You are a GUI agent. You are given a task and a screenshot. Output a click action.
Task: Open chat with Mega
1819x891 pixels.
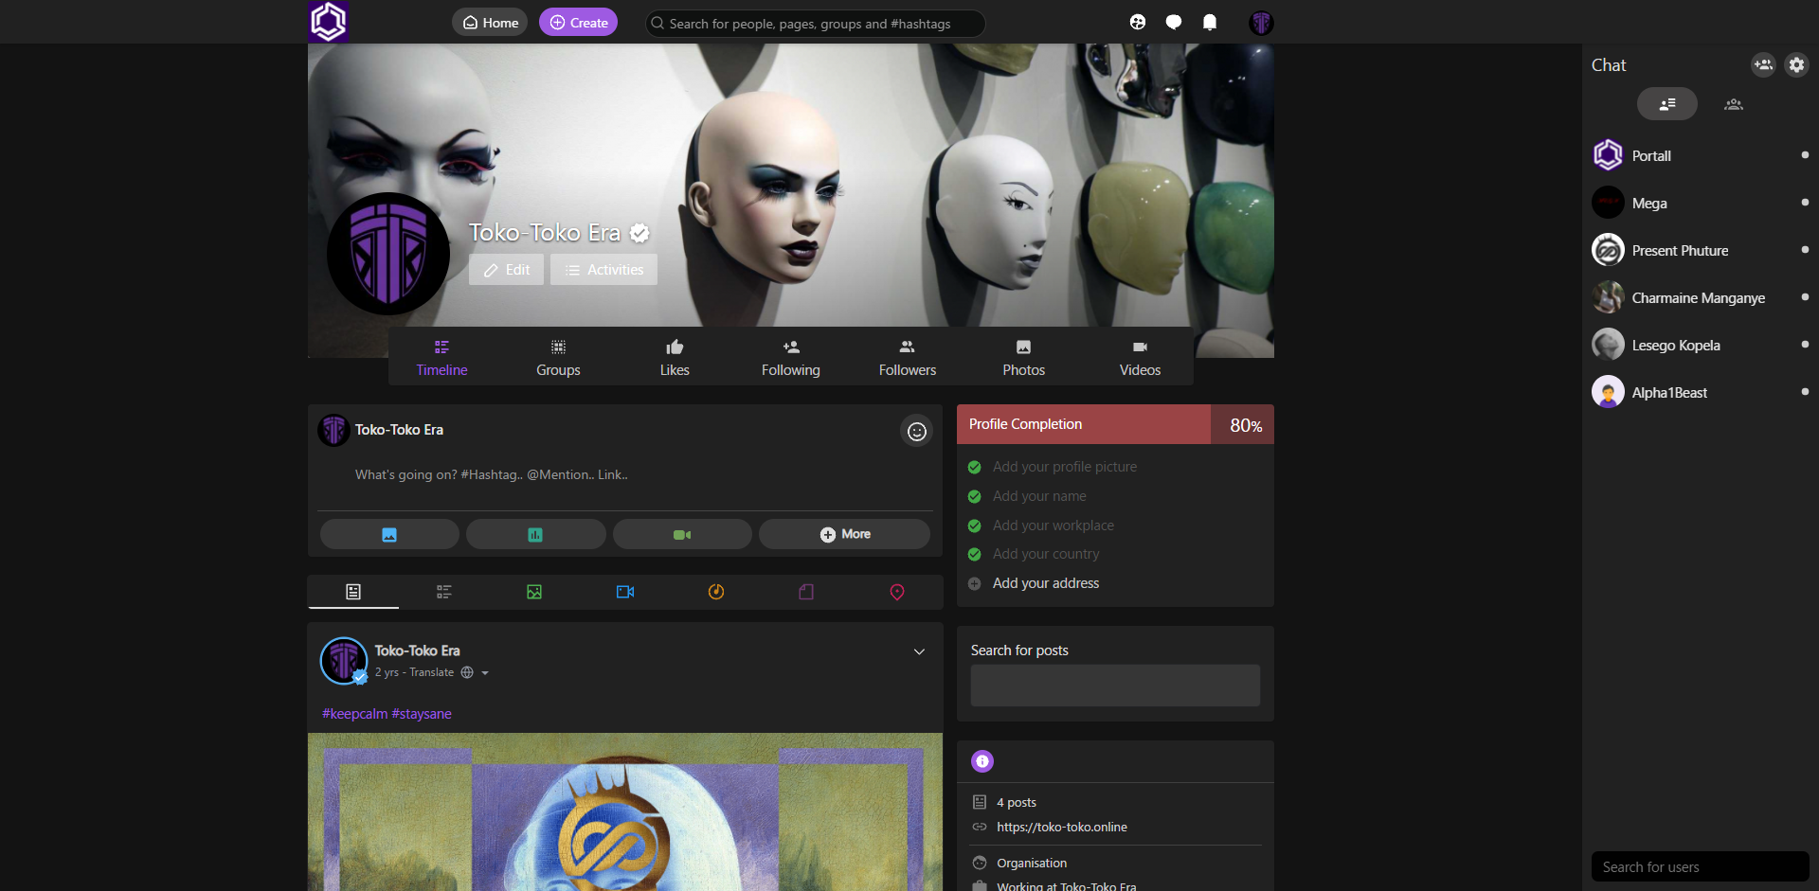coord(1701,203)
